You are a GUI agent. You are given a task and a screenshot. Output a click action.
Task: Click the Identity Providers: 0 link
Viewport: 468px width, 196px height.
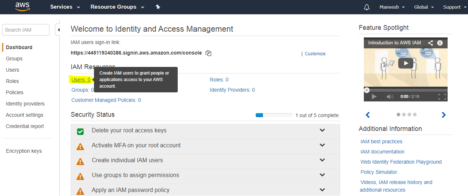232,90
